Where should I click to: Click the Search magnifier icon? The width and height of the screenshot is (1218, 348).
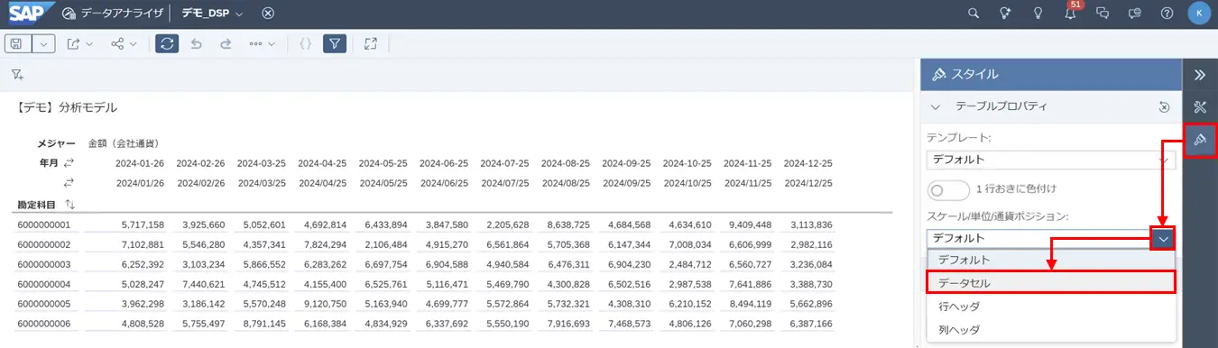pyautogui.click(x=973, y=14)
